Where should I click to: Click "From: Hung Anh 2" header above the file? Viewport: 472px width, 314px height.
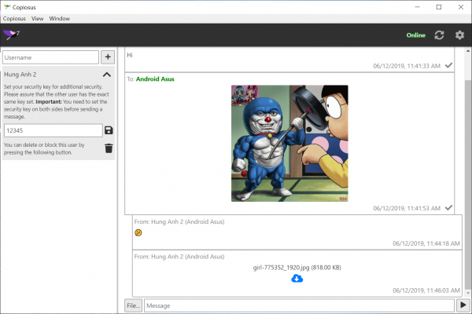(x=179, y=257)
